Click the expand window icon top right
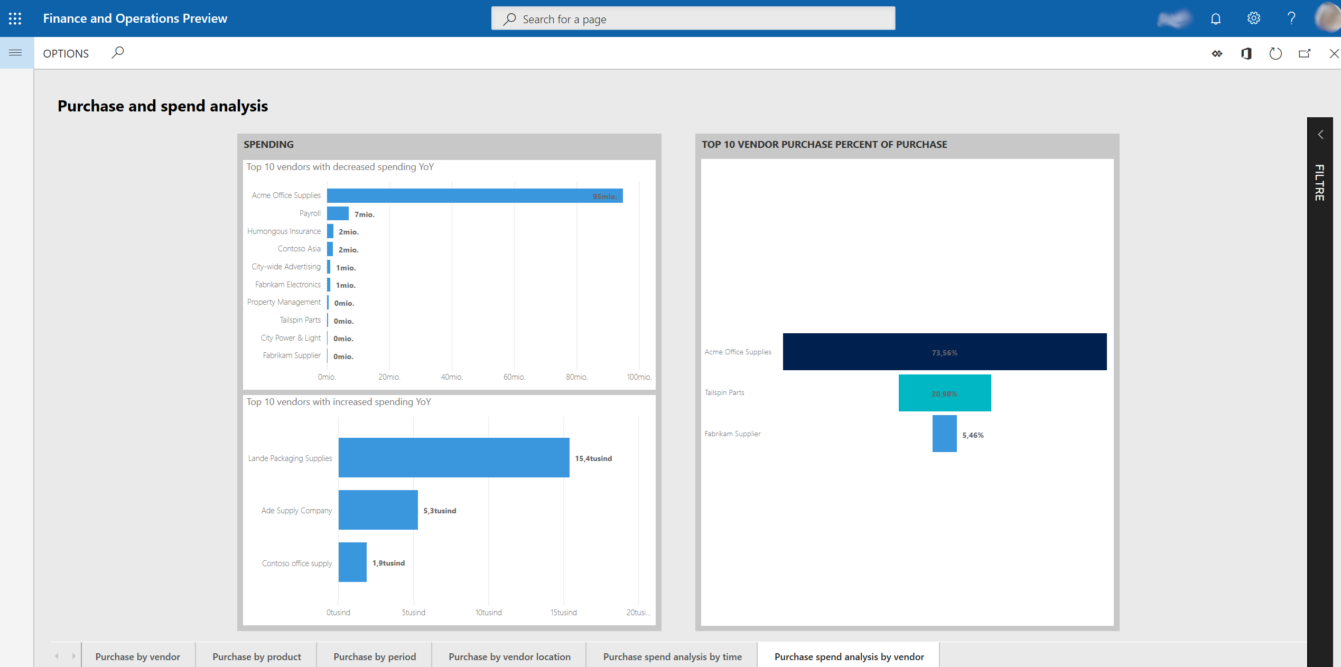This screenshot has width=1341, height=667. [1303, 52]
